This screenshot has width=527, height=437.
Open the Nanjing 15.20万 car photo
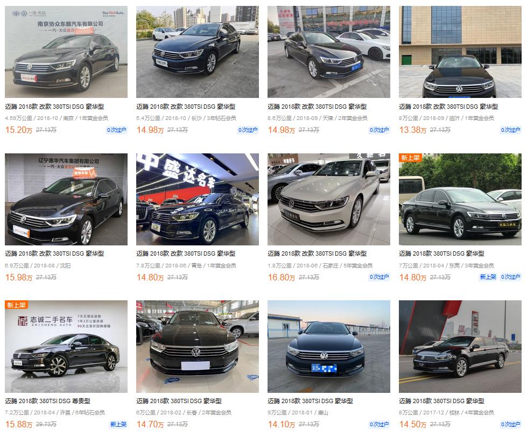click(x=66, y=52)
